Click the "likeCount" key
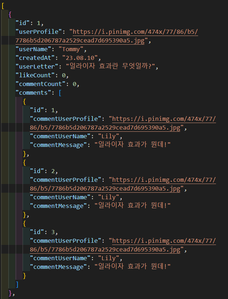Viewport: 228px width, 299px height. point(35,75)
